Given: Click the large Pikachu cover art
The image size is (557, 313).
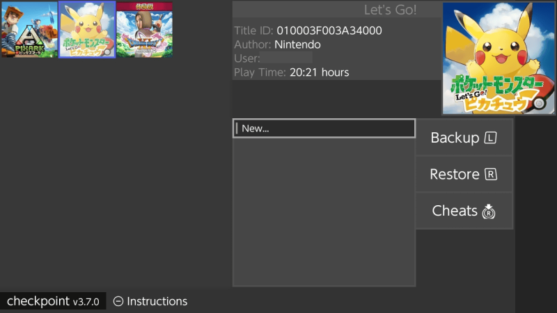Looking at the screenshot, I should point(499,58).
